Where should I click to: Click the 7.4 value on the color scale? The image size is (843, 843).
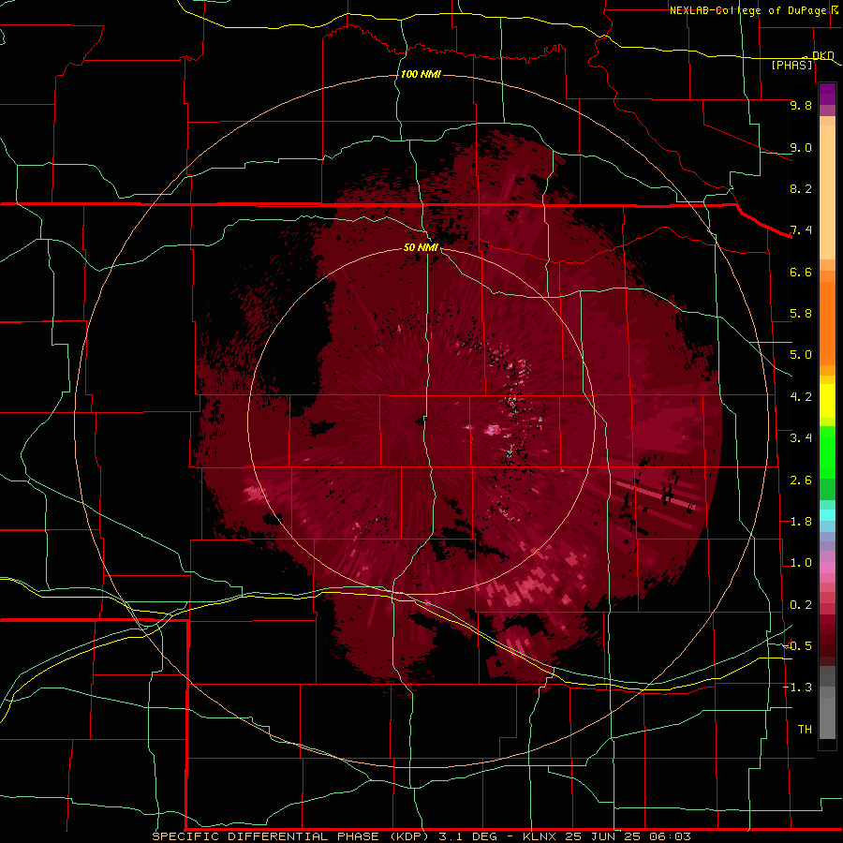point(801,230)
